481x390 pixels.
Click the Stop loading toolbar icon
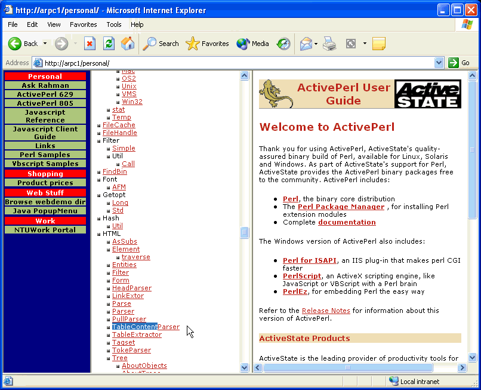[90, 44]
